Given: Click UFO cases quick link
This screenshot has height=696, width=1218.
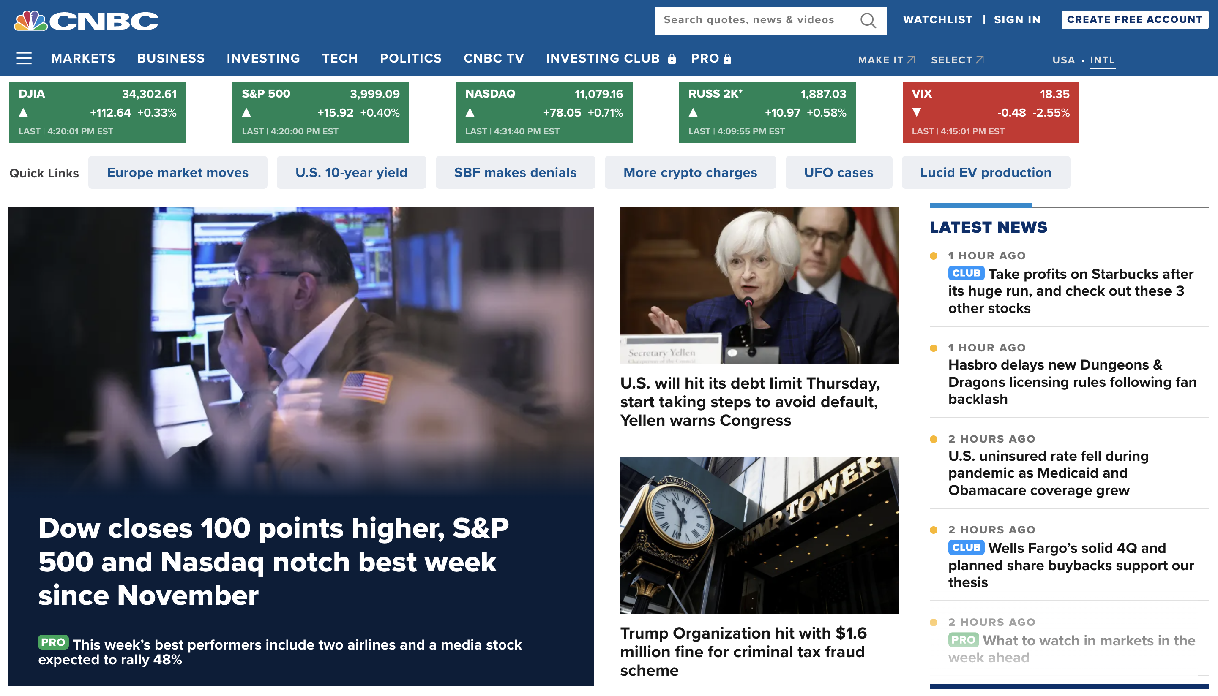Looking at the screenshot, I should click(x=838, y=173).
